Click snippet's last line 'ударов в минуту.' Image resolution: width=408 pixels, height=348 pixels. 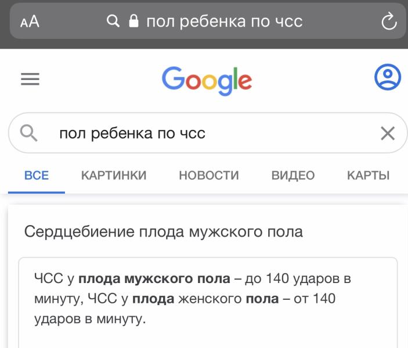pyautogui.click(x=88, y=319)
